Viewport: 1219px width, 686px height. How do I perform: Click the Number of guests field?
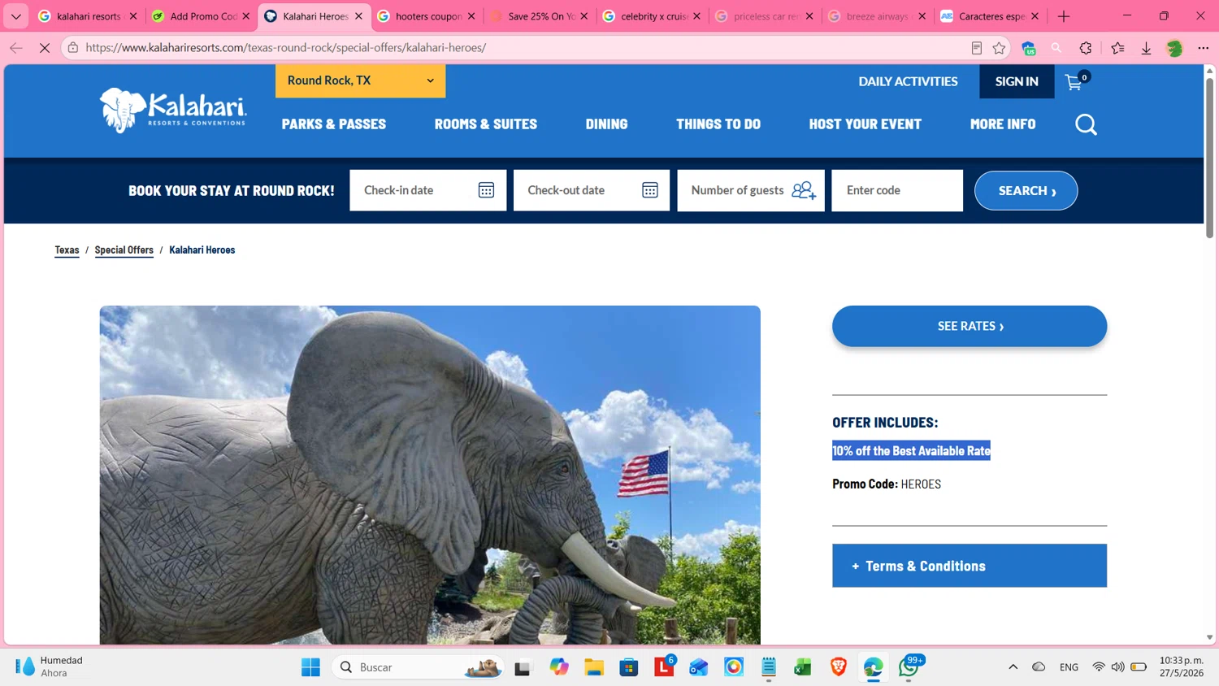(x=751, y=190)
